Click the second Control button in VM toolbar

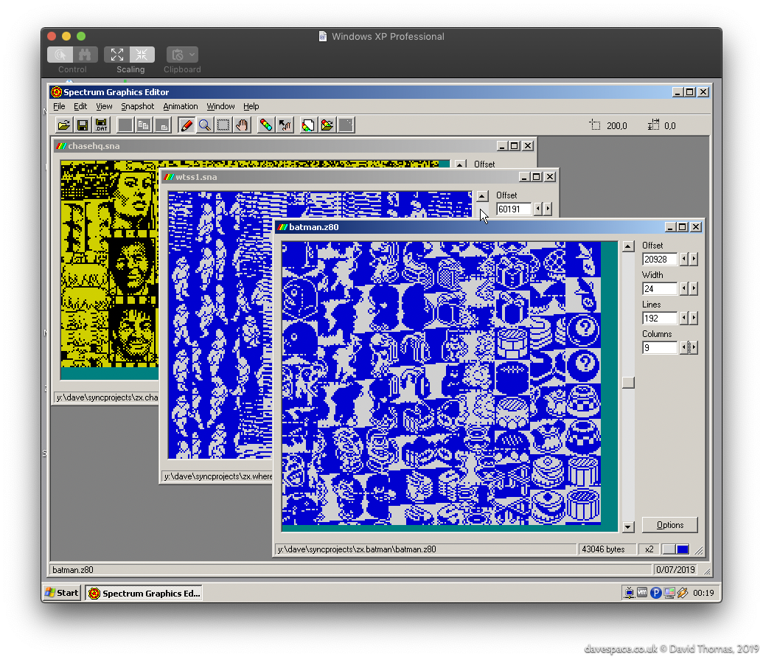coord(86,55)
